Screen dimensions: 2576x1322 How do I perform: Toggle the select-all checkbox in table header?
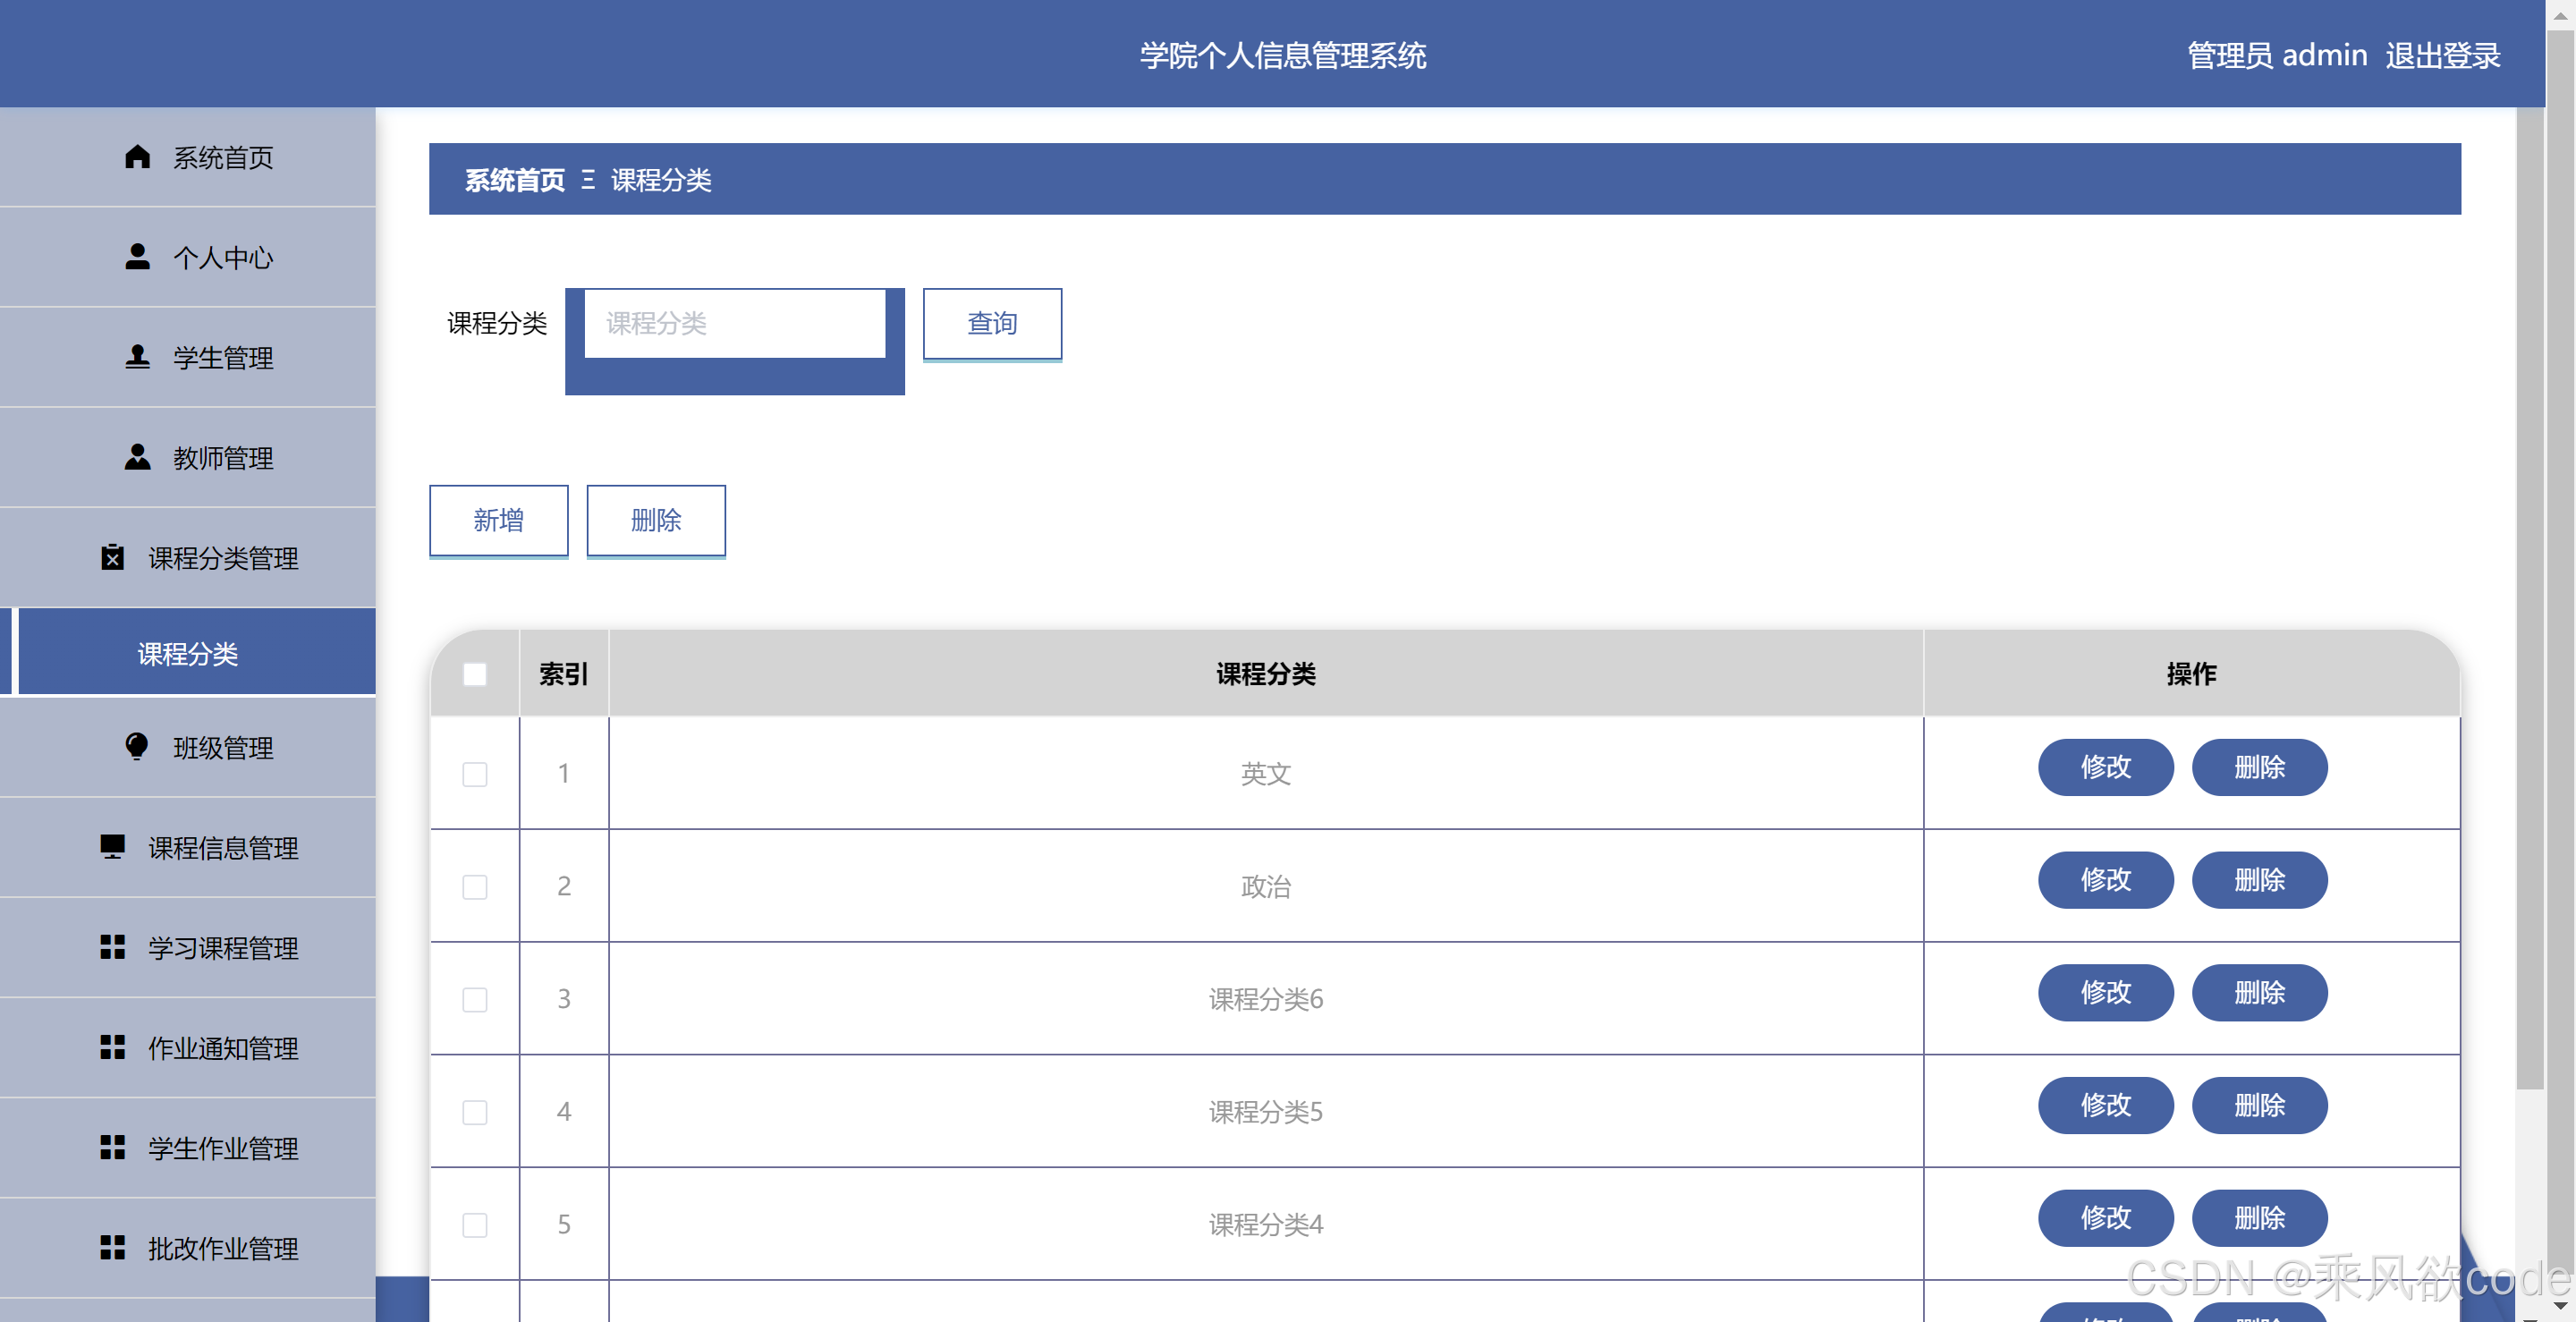(475, 674)
